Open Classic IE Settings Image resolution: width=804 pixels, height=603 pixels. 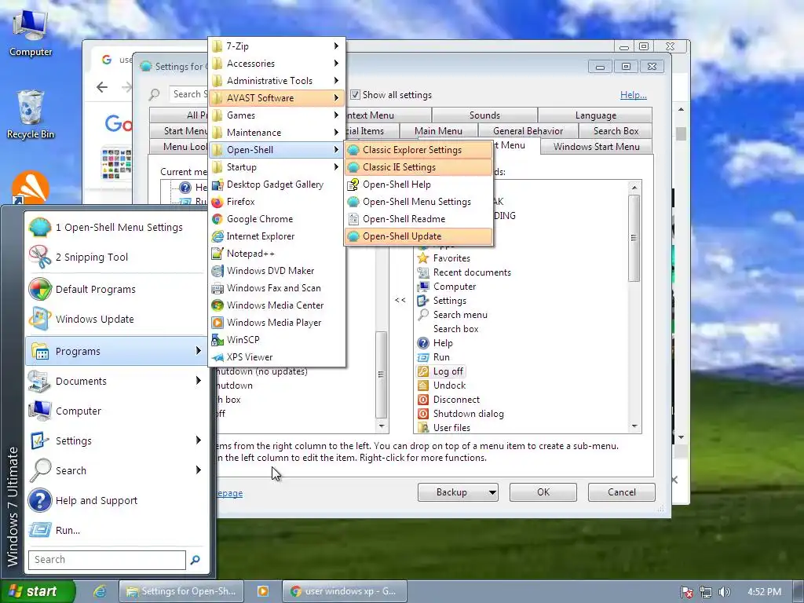pos(418,167)
